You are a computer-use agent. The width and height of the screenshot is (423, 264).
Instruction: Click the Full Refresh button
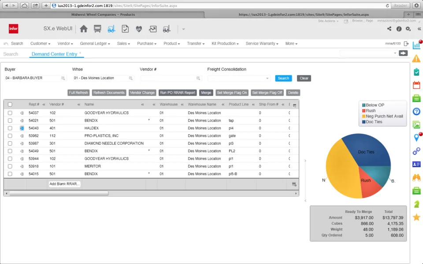(x=78, y=93)
